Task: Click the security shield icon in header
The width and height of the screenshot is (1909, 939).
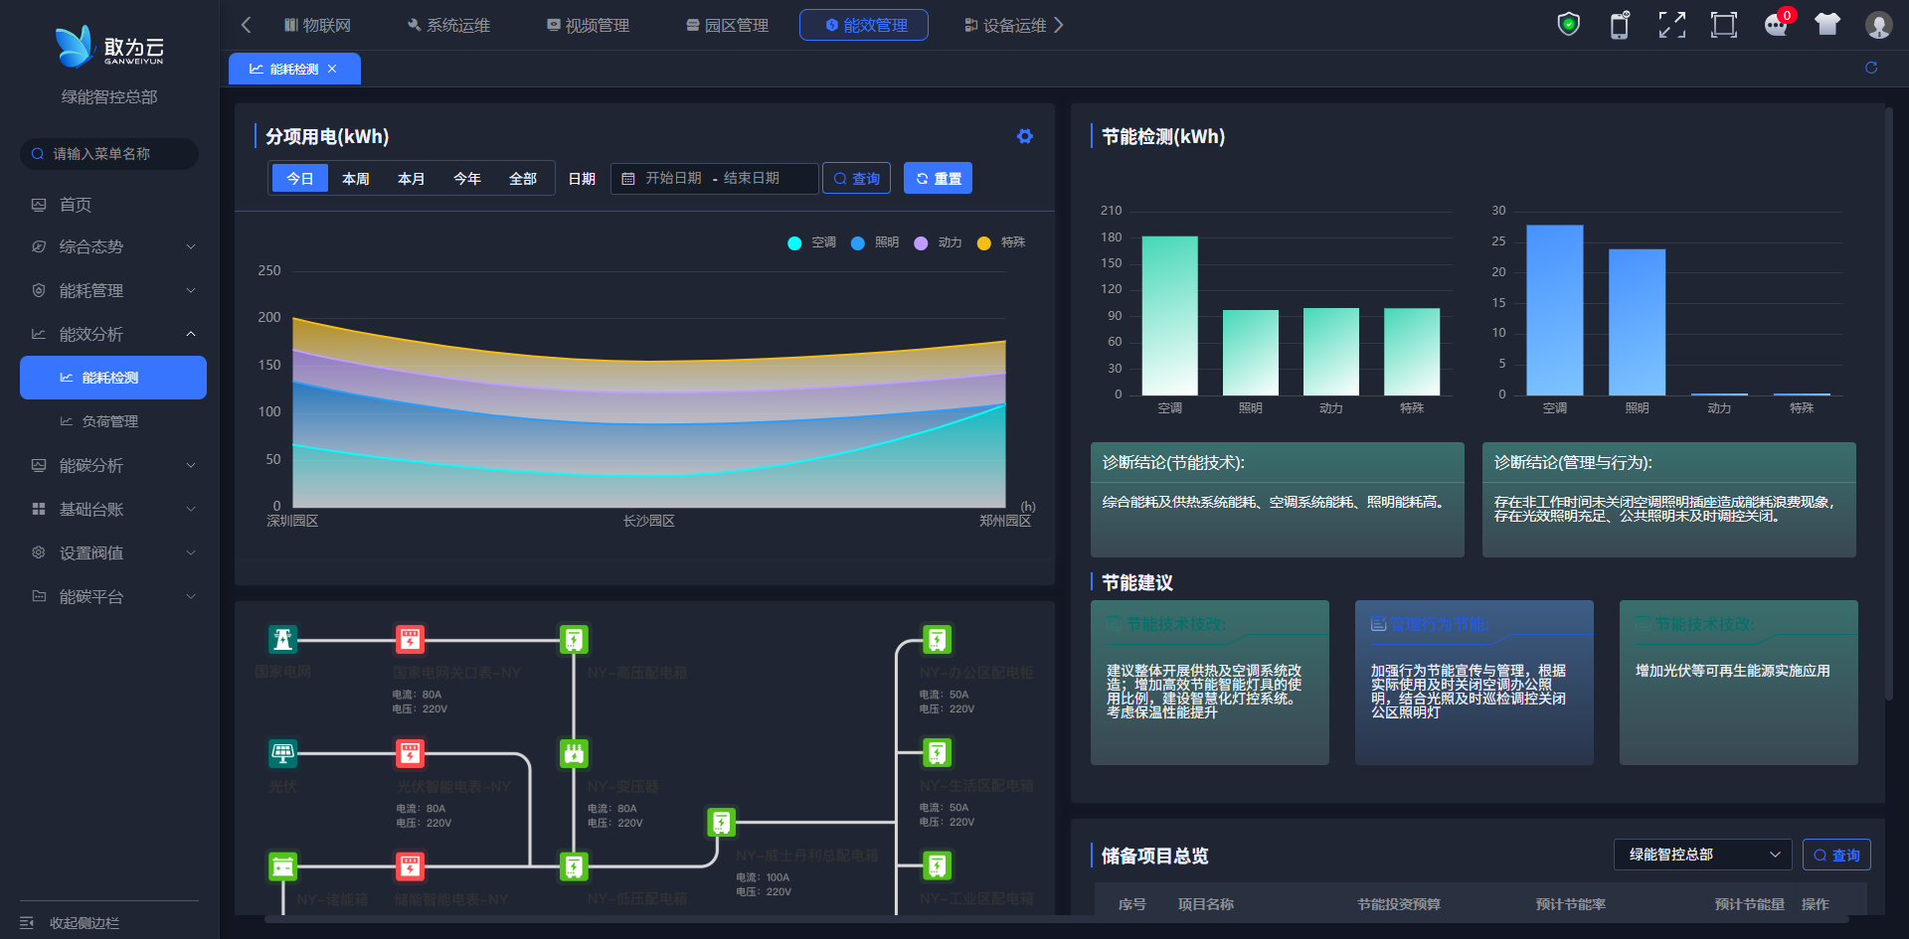Action: [x=1568, y=25]
